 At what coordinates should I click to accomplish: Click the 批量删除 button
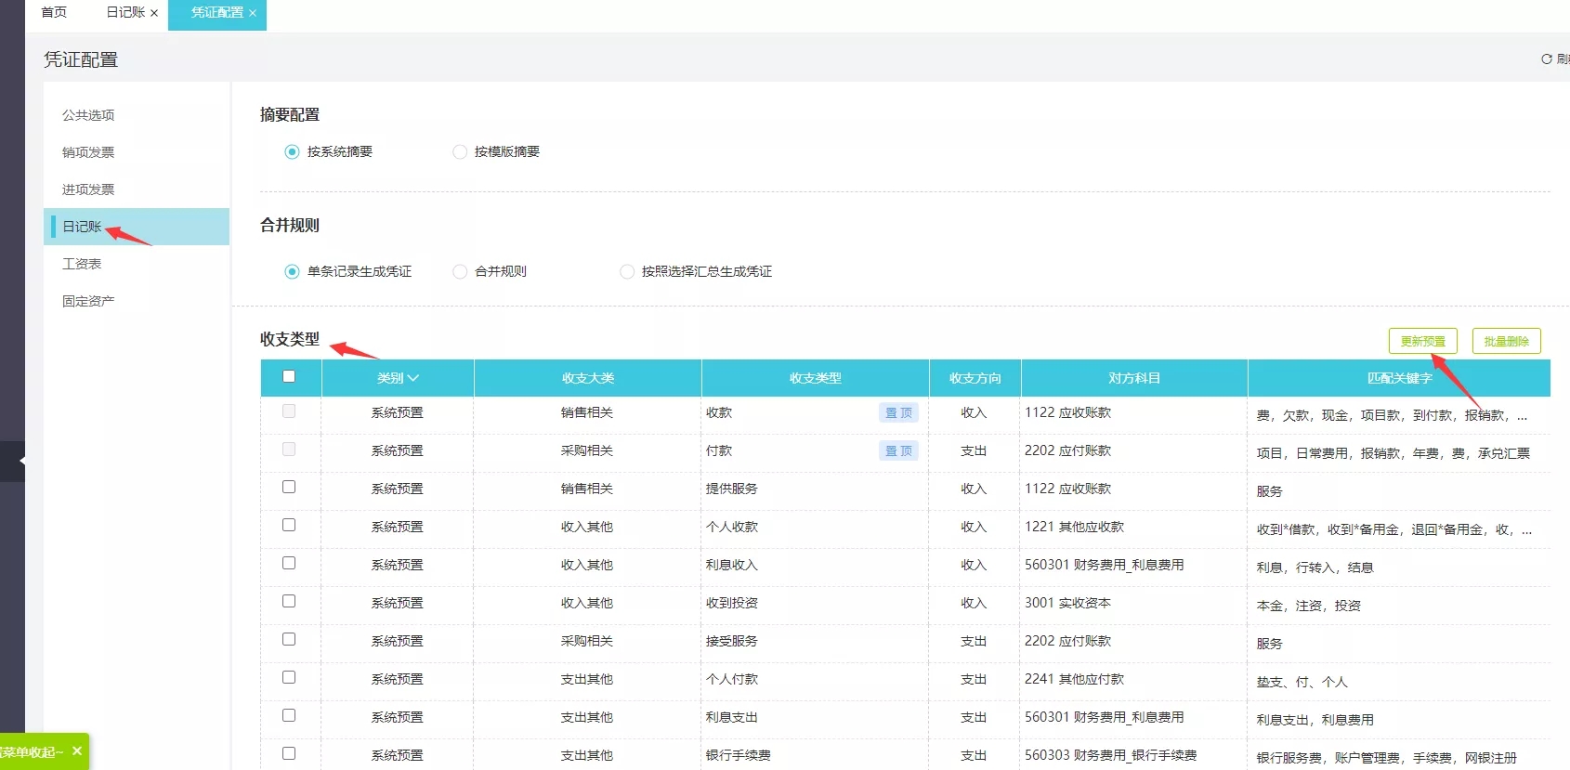1506,341
